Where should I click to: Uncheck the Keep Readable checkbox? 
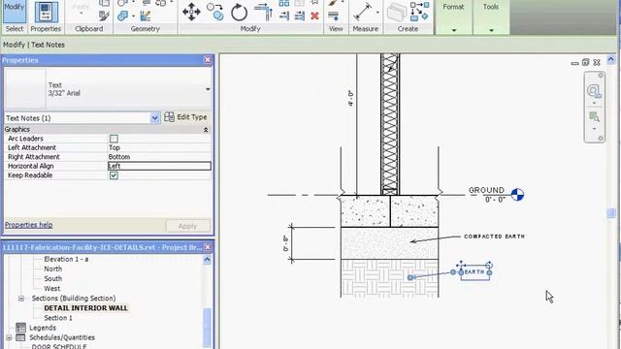(114, 175)
